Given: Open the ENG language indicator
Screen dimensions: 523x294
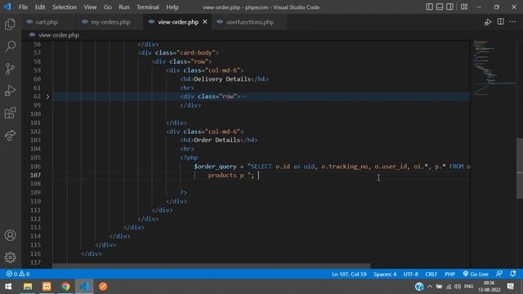Looking at the screenshot, I should pos(468,287).
